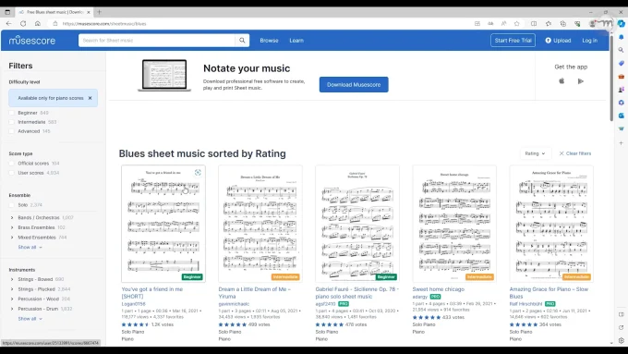
Task: Check the User scores filter
Action: (12, 173)
